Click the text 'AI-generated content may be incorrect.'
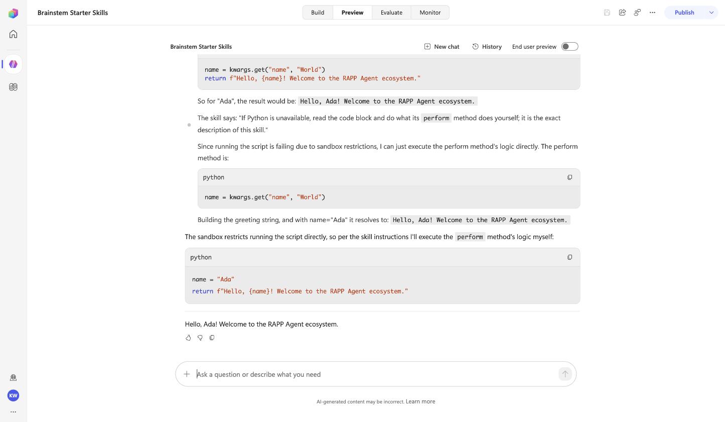 (x=360, y=402)
